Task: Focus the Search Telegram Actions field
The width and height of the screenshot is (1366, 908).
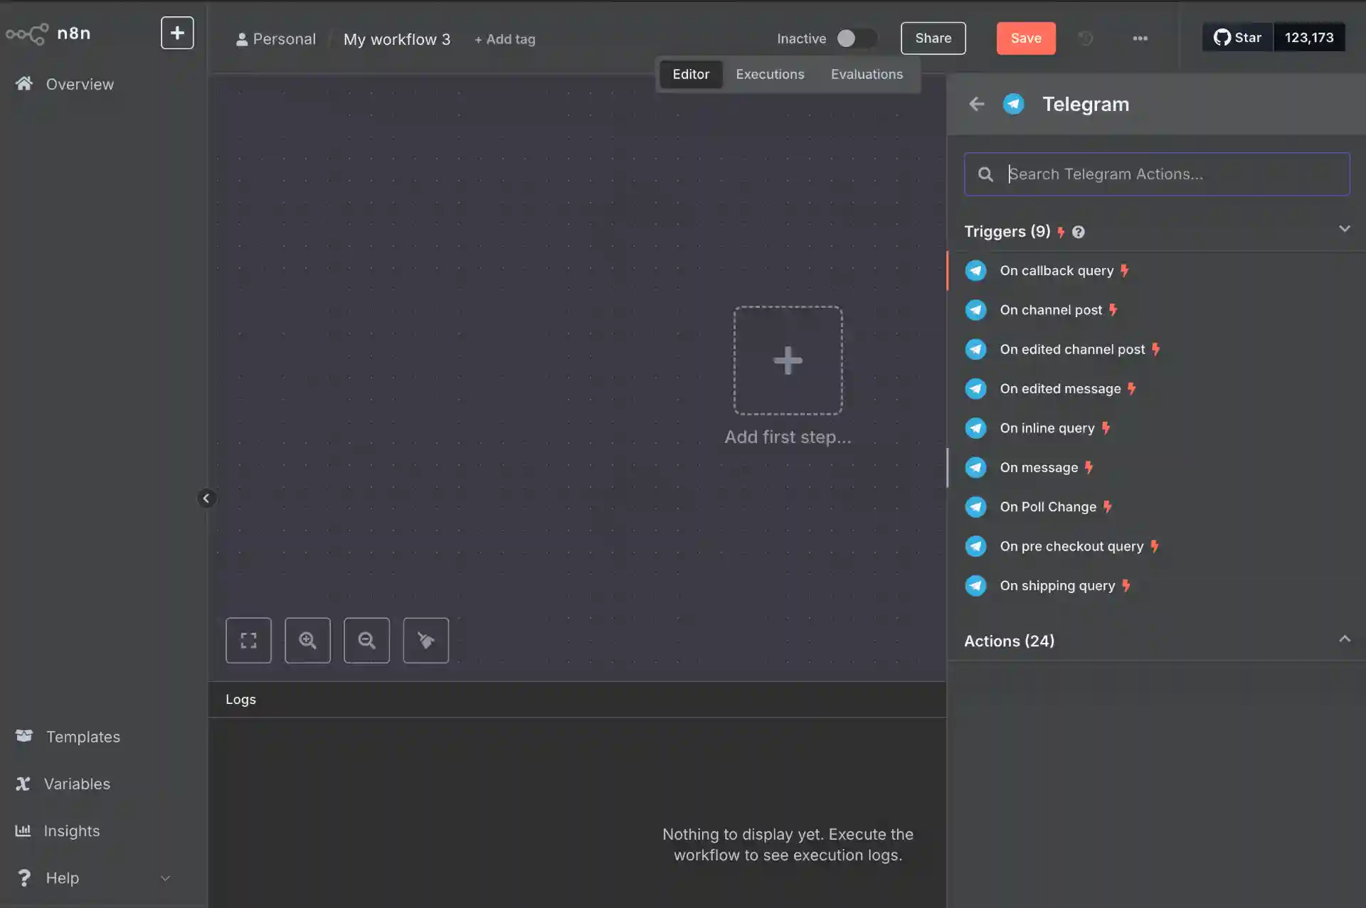Action: pyautogui.click(x=1157, y=174)
